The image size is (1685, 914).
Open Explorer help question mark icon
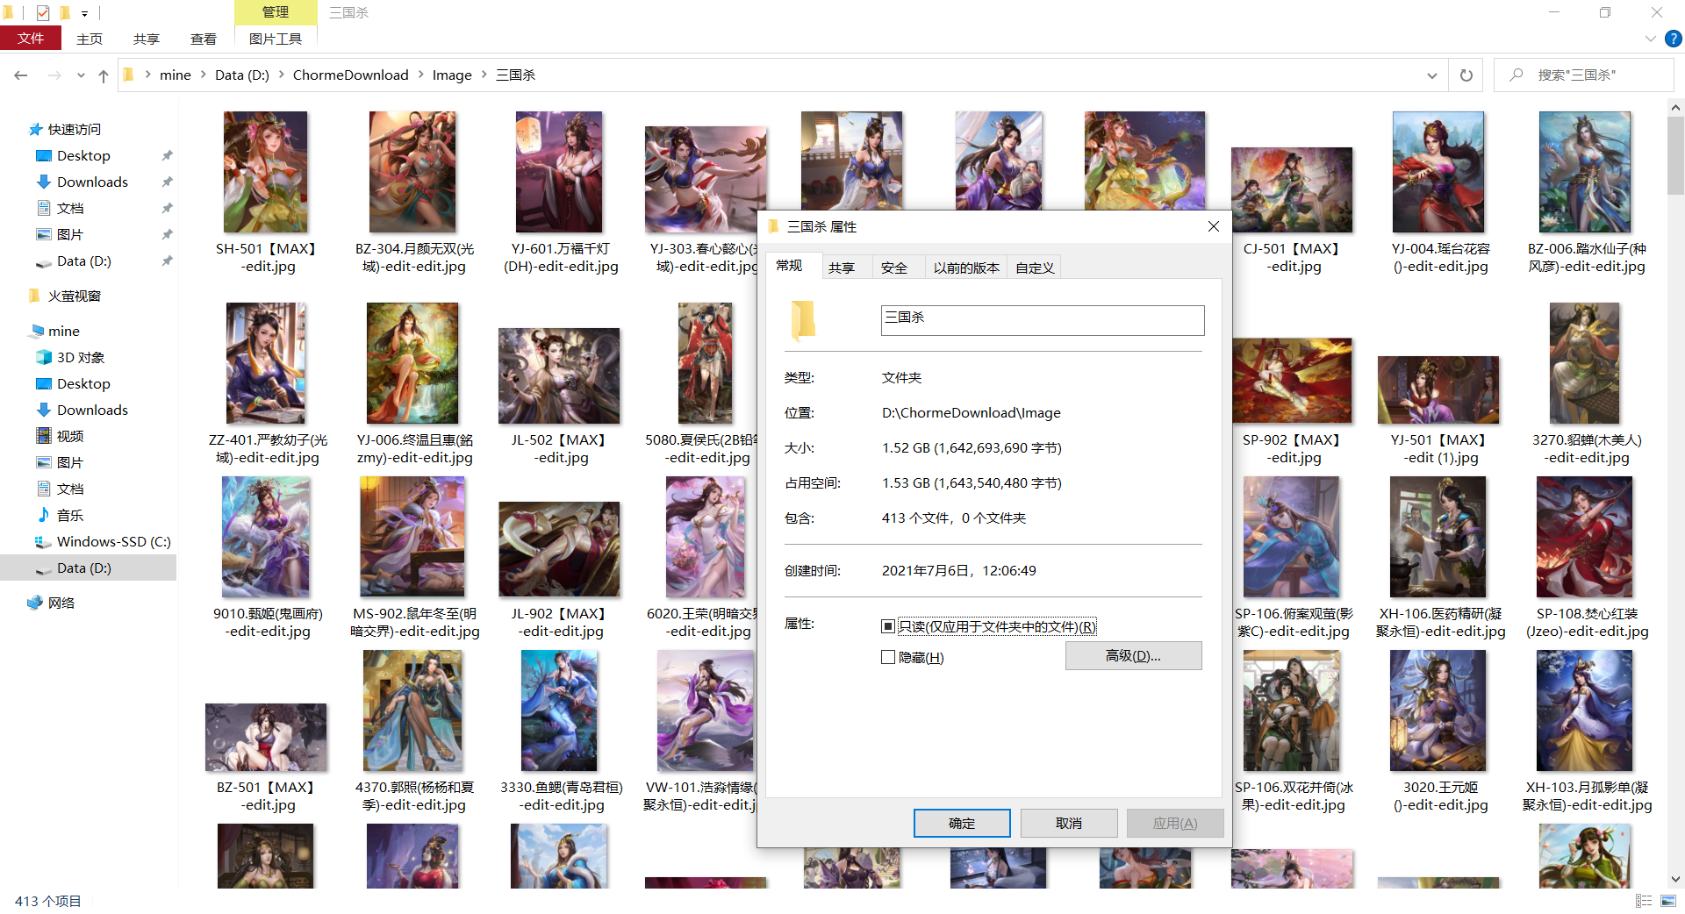coord(1674,39)
